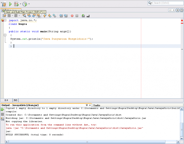Minimize the Output window arrow icon
This screenshot has height=144, width=184.
click(87, 105)
